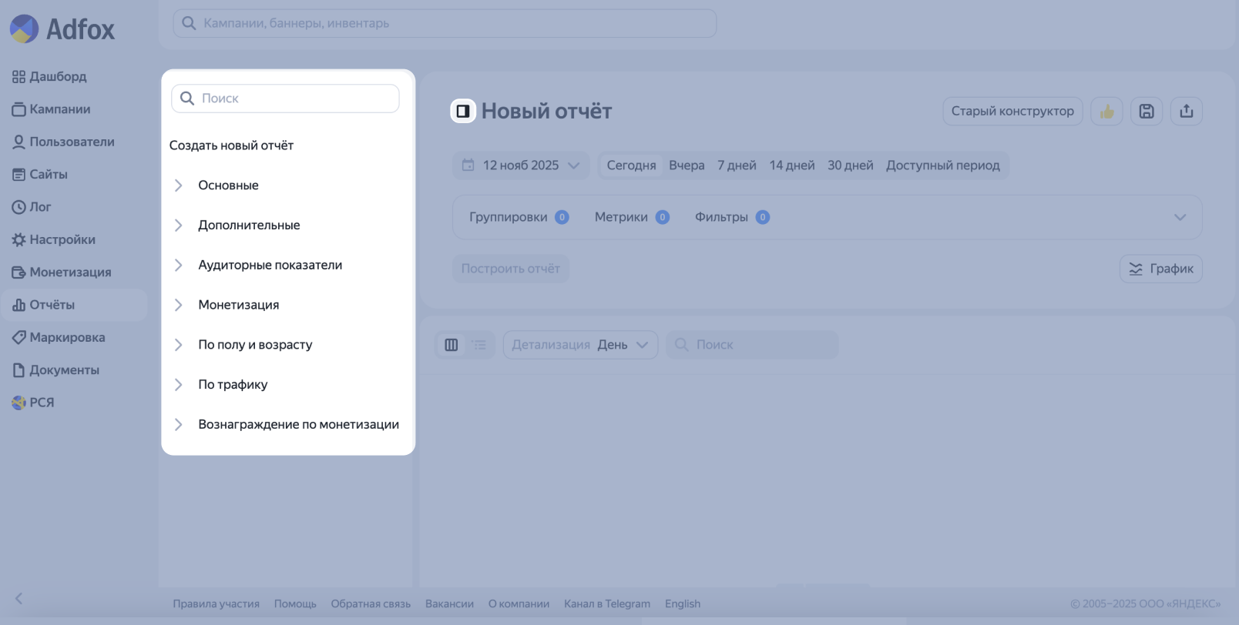Click the save report floppy icon
Screen dimensions: 1239x625
[x=1147, y=112]
